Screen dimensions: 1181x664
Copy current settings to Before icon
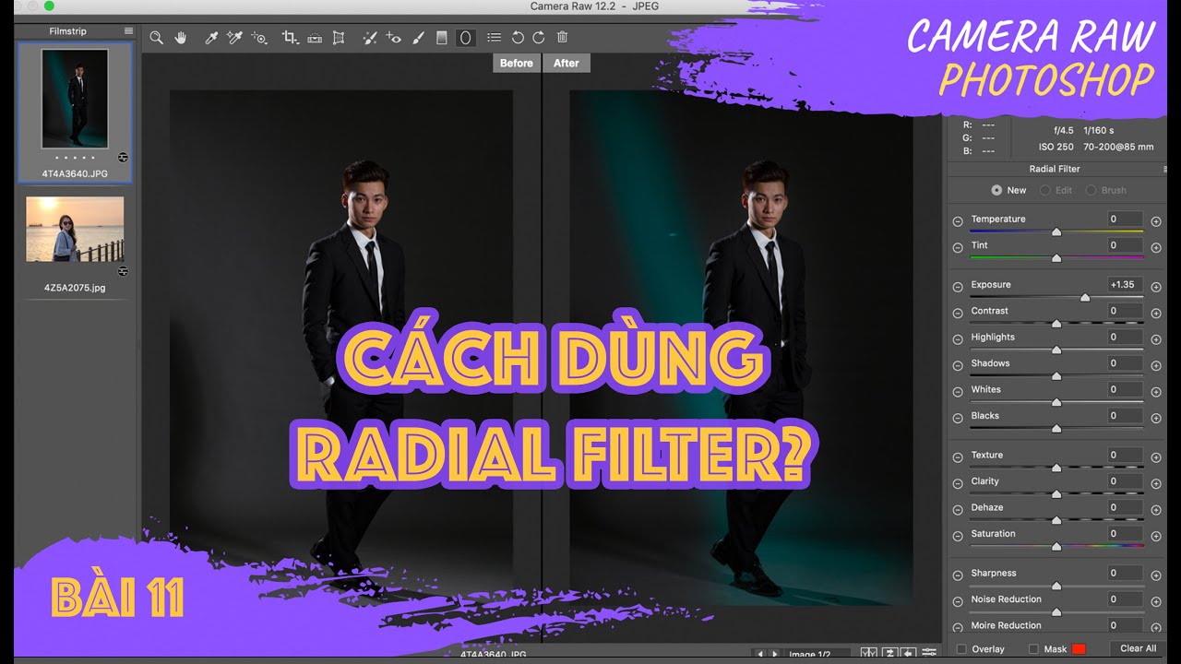point(908,654)
